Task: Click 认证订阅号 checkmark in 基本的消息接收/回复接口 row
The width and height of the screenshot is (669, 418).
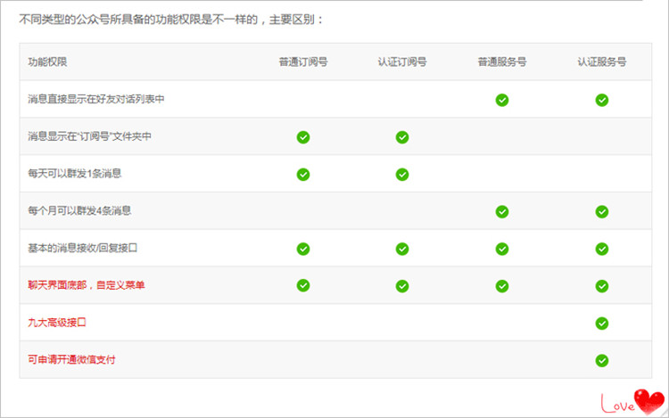Action: click(x=402, y=249)
